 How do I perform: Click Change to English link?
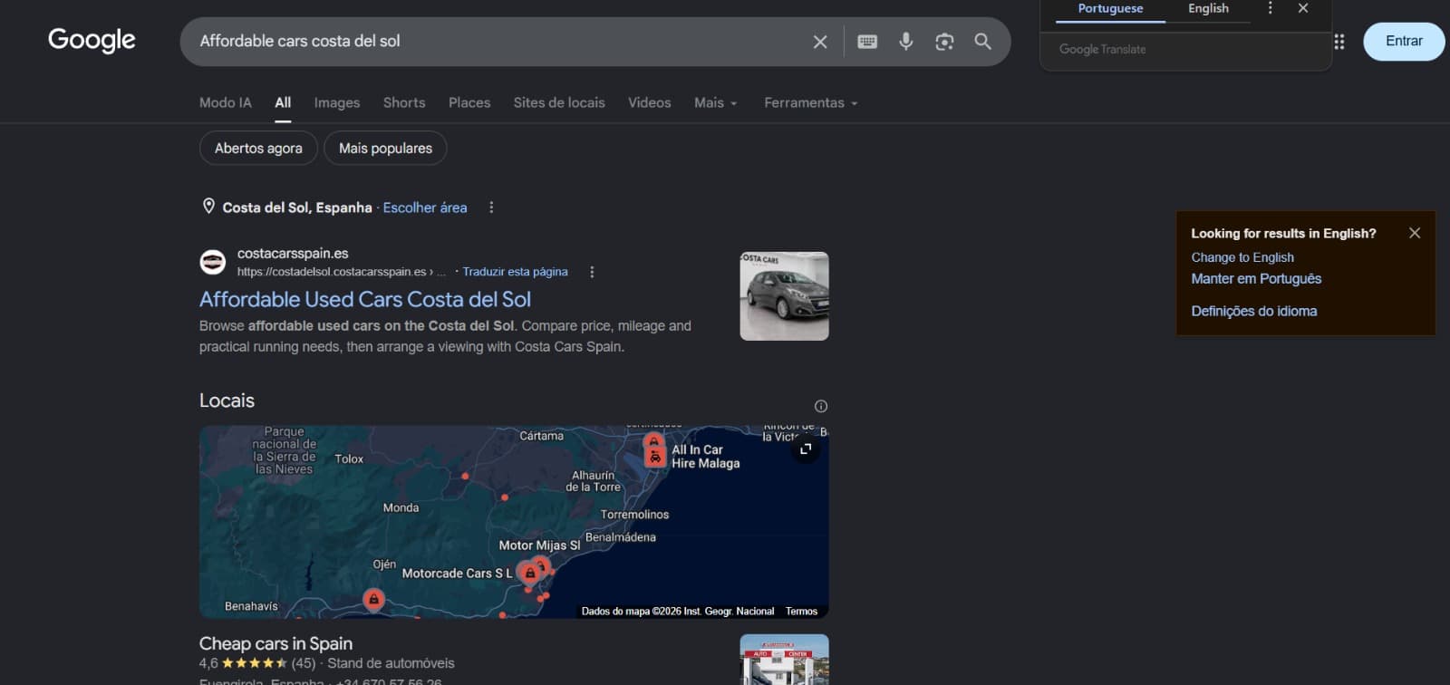point(1242,257)
